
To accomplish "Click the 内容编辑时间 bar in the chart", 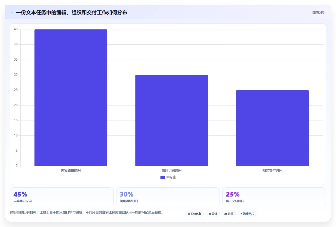I will coord(71,98).
